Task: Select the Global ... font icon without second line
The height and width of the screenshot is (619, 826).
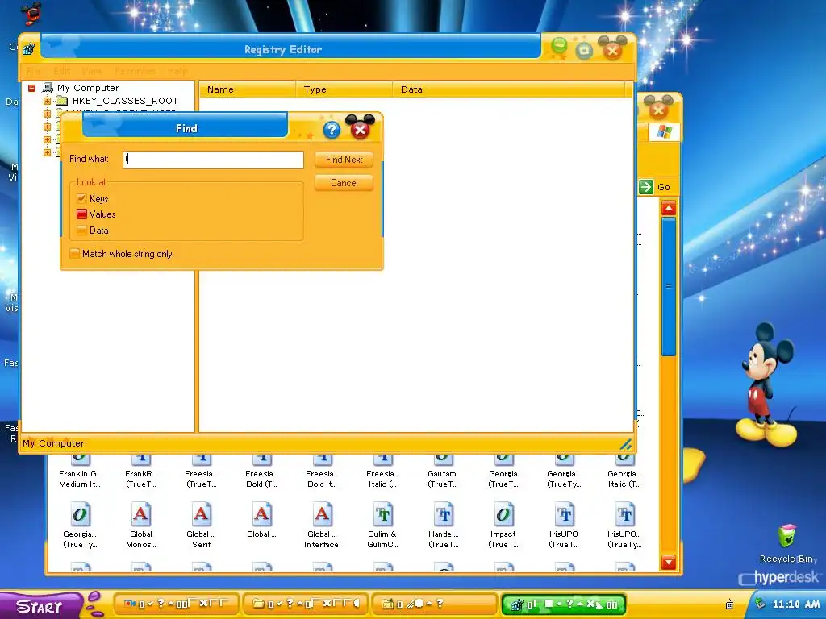Action: [262, 514]
